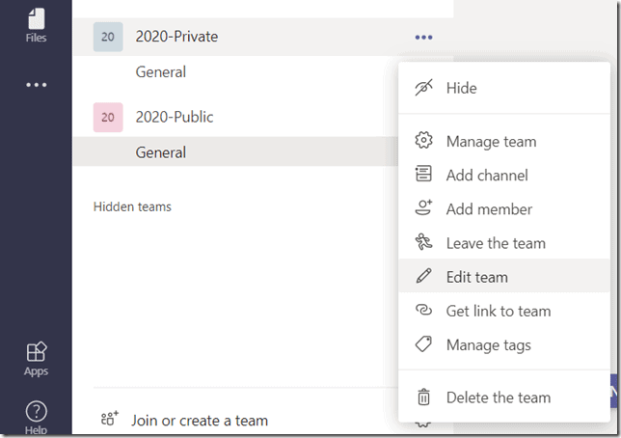
Task: Click the Hide eye icon
Action: coord(423,88)
